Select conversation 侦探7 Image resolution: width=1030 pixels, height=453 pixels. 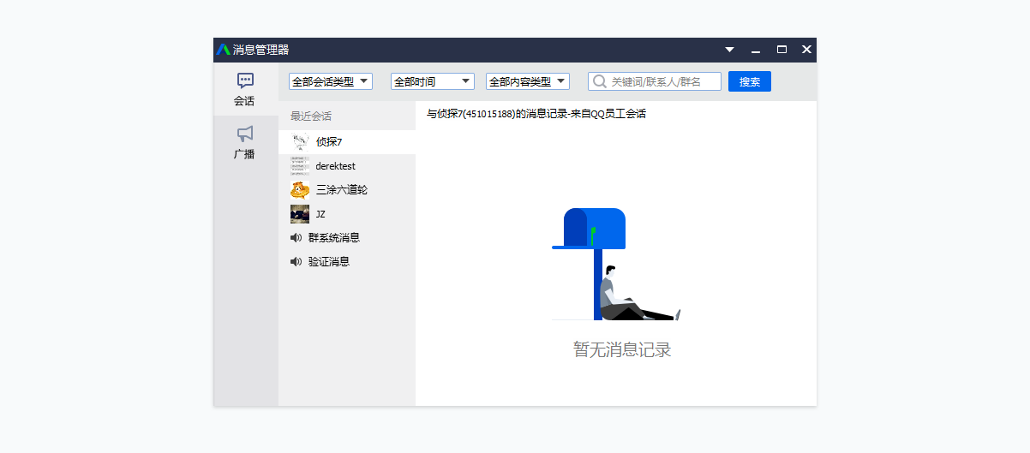click(347, 142)
